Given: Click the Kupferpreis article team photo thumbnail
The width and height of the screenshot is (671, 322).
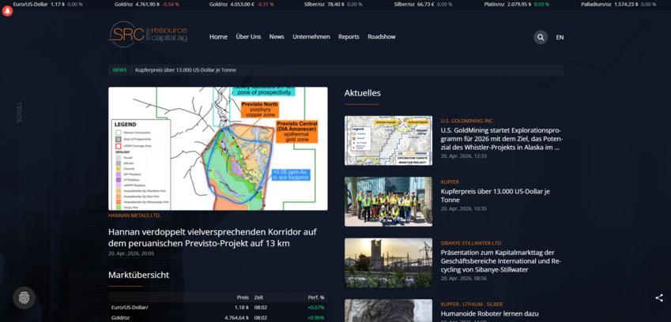Looking at the screenshot, I should point(388,201).
